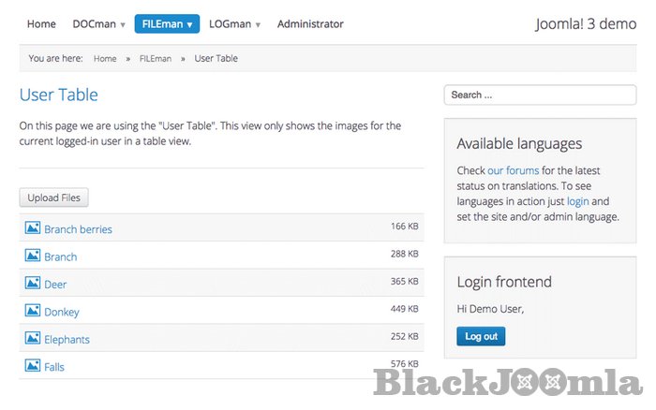Open the Branch berries file link
Viewport: 656px width, 410px height.
(x=78, y=229)
